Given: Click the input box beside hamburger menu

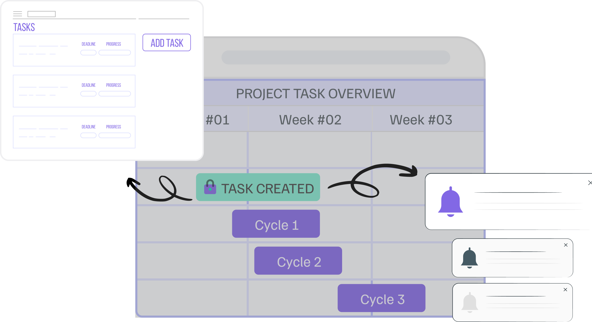Looking at the screenshot, I should [x=41, y=14].
